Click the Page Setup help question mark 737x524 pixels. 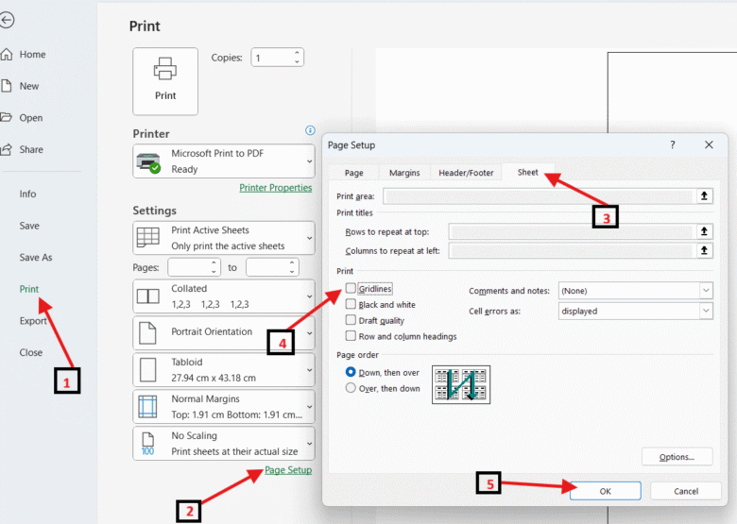click(673, 144)
